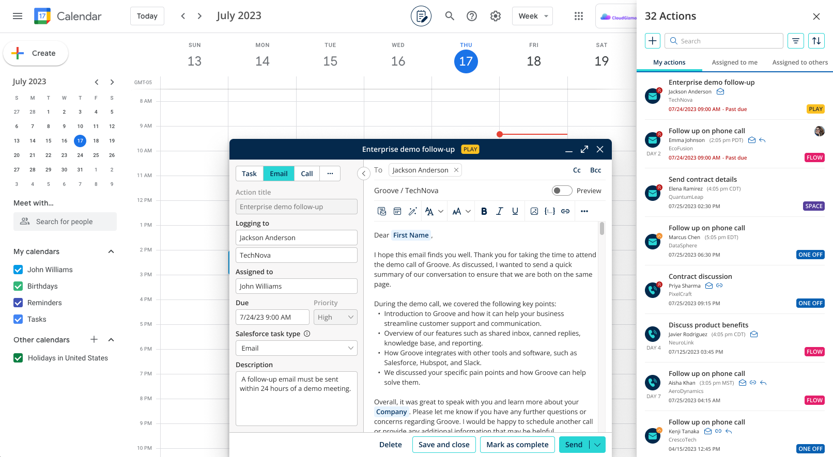
Task: Open more editor options ellipsis
Action: pyautogui.click(x=584, y=211)
